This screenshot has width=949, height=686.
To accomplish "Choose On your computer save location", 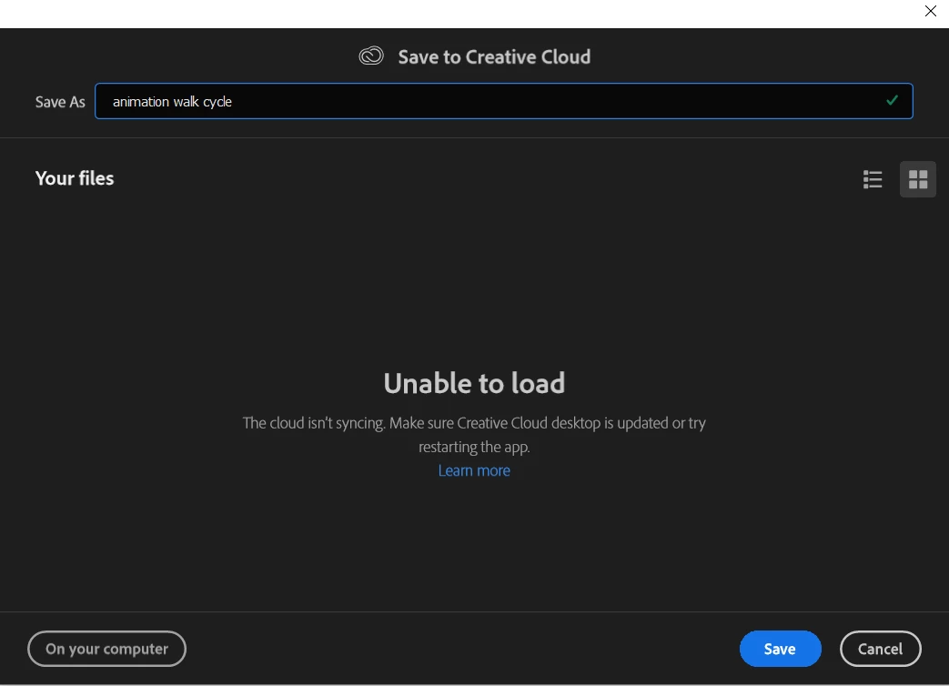I will click(x=106, y=649).
